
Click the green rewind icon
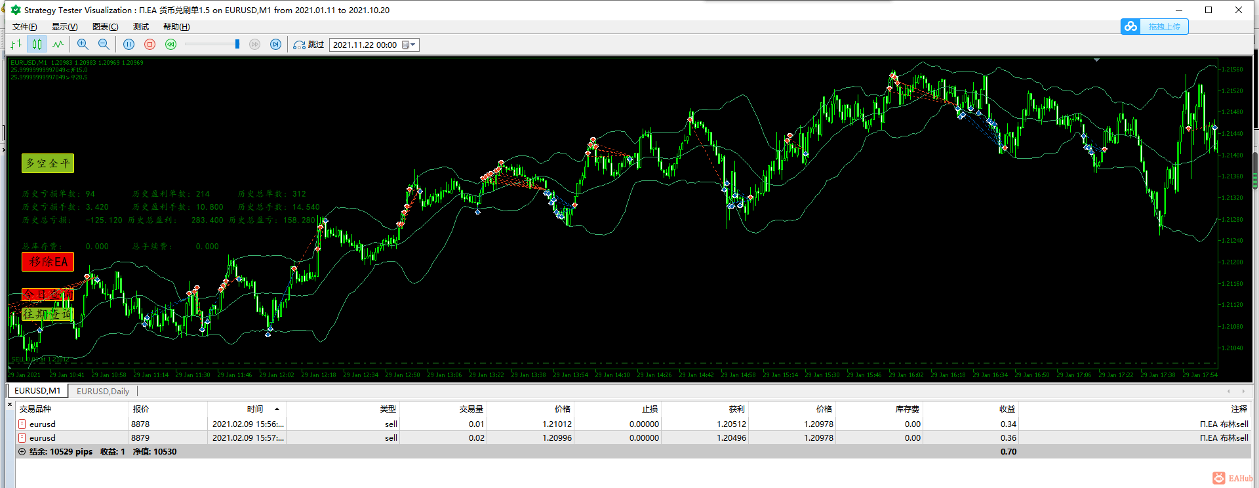pyautogui.click(x=171, y=45)
